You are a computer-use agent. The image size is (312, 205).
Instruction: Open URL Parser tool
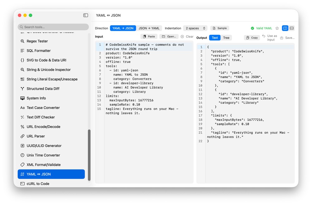click(x=51, y=136)
